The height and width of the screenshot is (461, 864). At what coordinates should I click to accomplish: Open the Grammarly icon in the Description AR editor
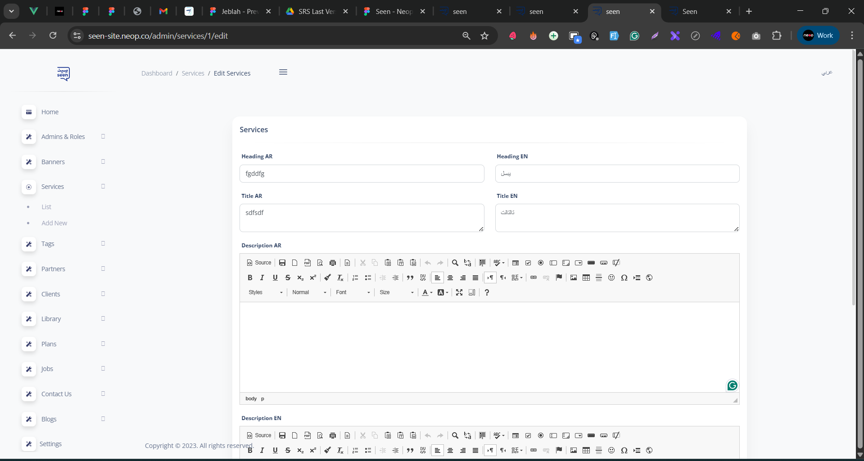click(732, 385)
